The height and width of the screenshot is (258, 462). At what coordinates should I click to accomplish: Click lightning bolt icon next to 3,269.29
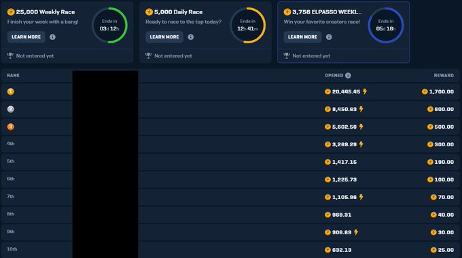tap(361, 144)
